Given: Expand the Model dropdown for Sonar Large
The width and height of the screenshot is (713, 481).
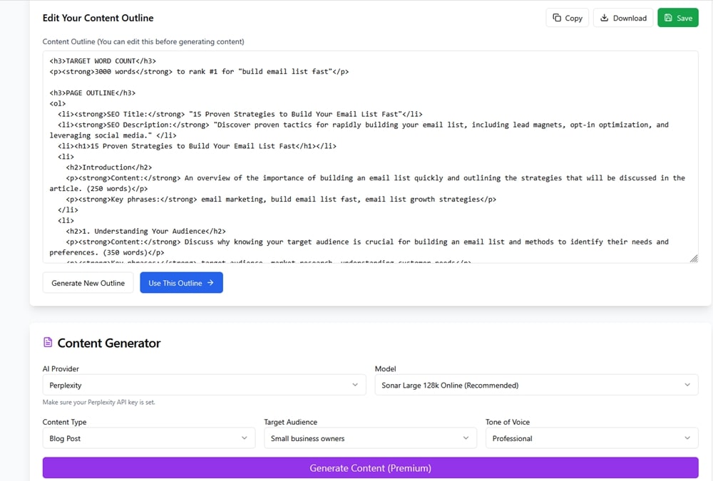Looking at the screenshot, I should coord(536,385).
